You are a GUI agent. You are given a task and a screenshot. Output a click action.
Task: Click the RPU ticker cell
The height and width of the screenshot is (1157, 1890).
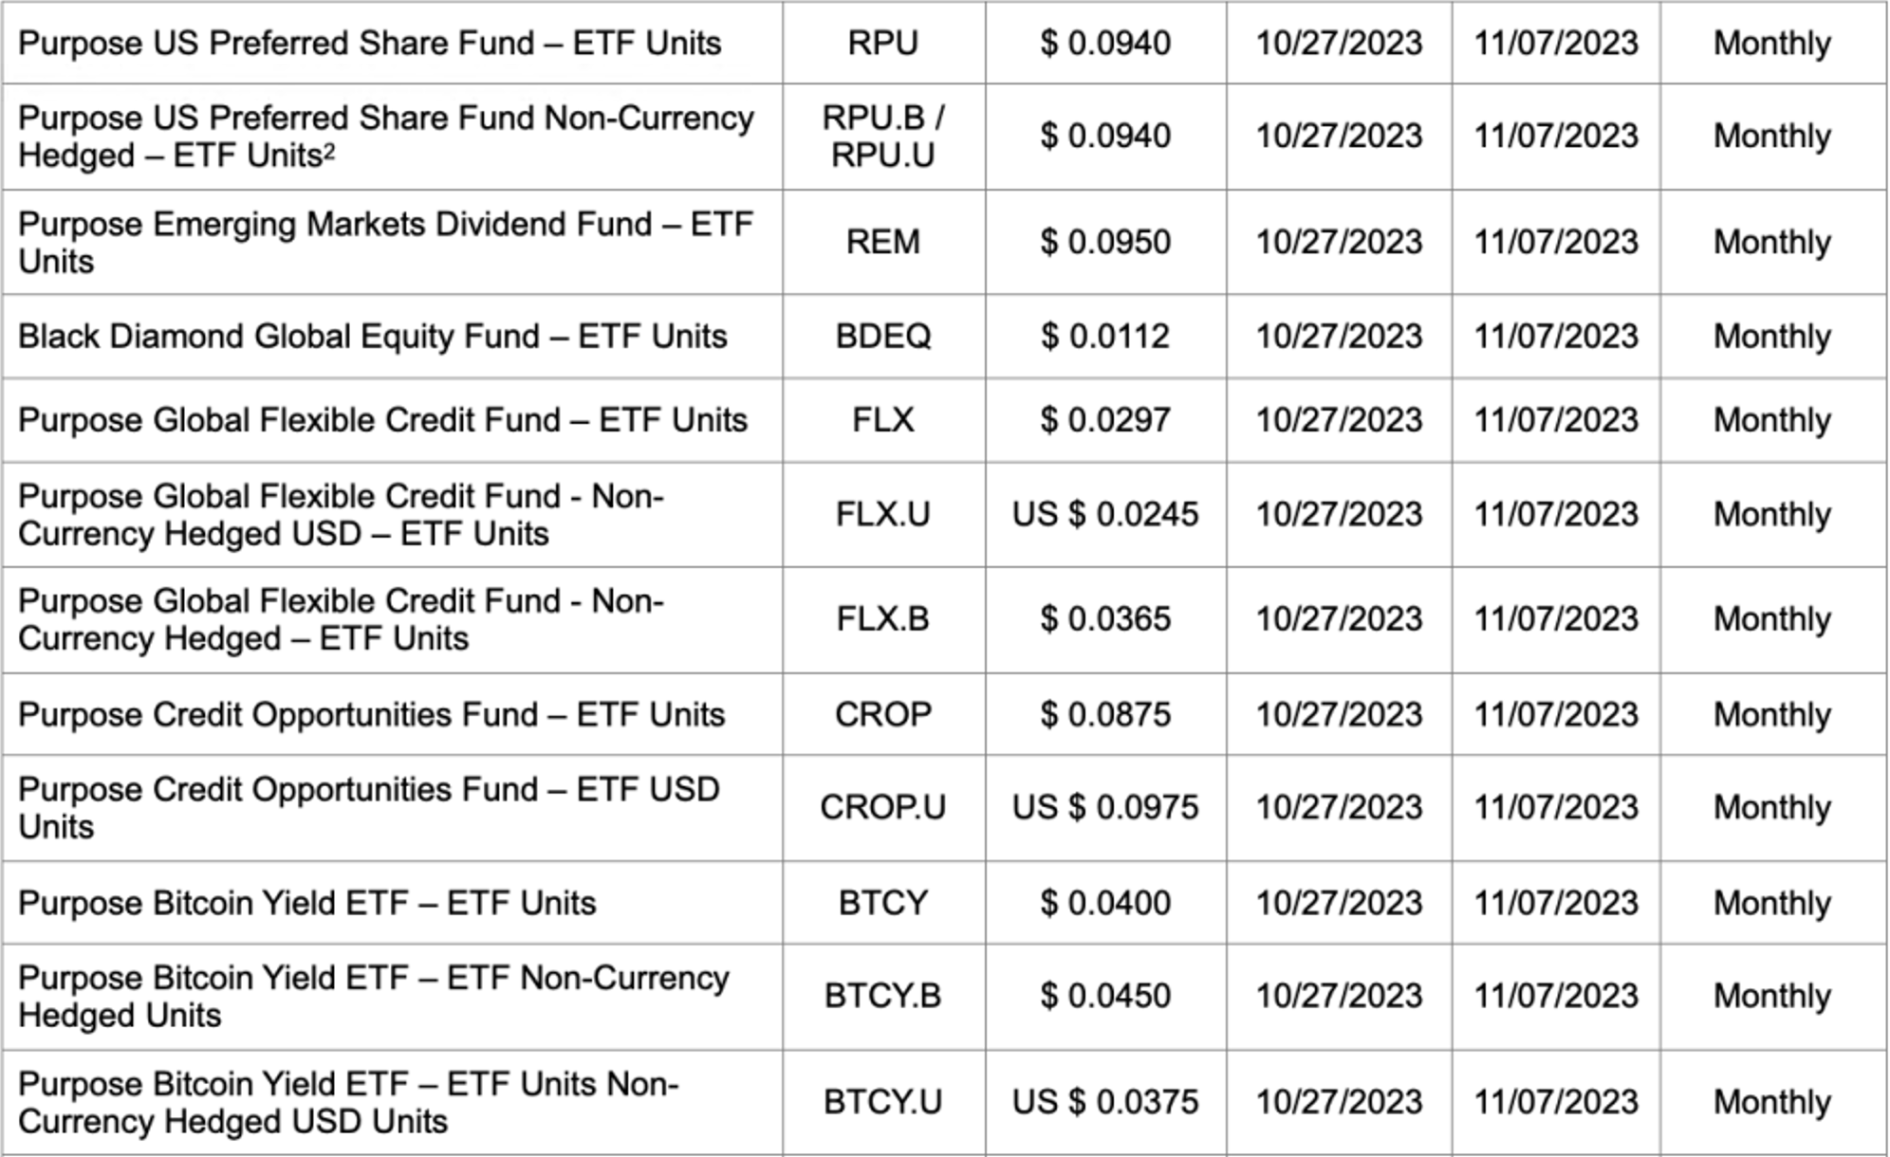(882, 44)
